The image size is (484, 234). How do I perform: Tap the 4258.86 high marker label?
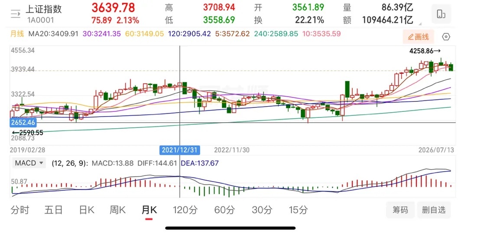[x=425, y=51]
